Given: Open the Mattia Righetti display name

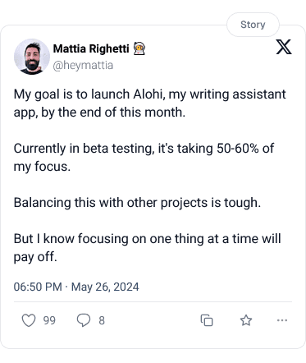Looking at the screenshot, I should [x=91, y=48].
